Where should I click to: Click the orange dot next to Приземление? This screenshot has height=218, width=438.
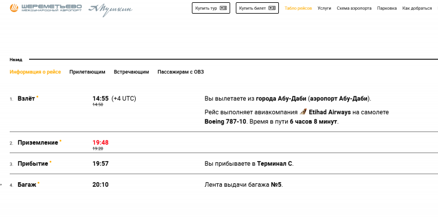(x=60, y=141)
